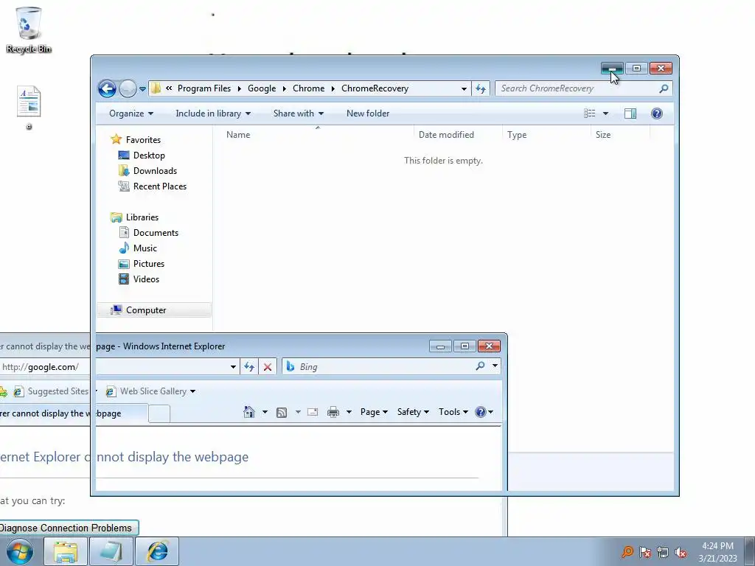The width and height of the screenshot is (755, 566).
Task: Click IE refresh button
Action: [249, 367]
